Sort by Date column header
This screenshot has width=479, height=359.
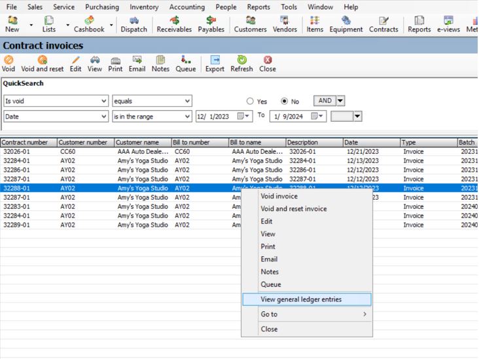tap(372, 143)
